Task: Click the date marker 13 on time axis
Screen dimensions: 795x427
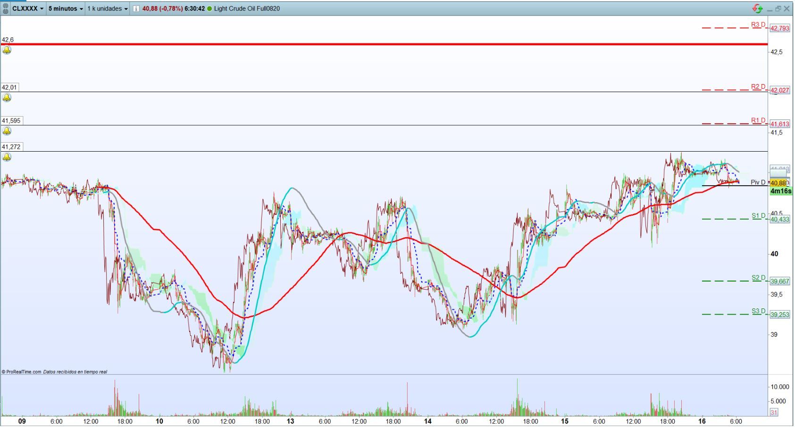Action: click(290, 421)
